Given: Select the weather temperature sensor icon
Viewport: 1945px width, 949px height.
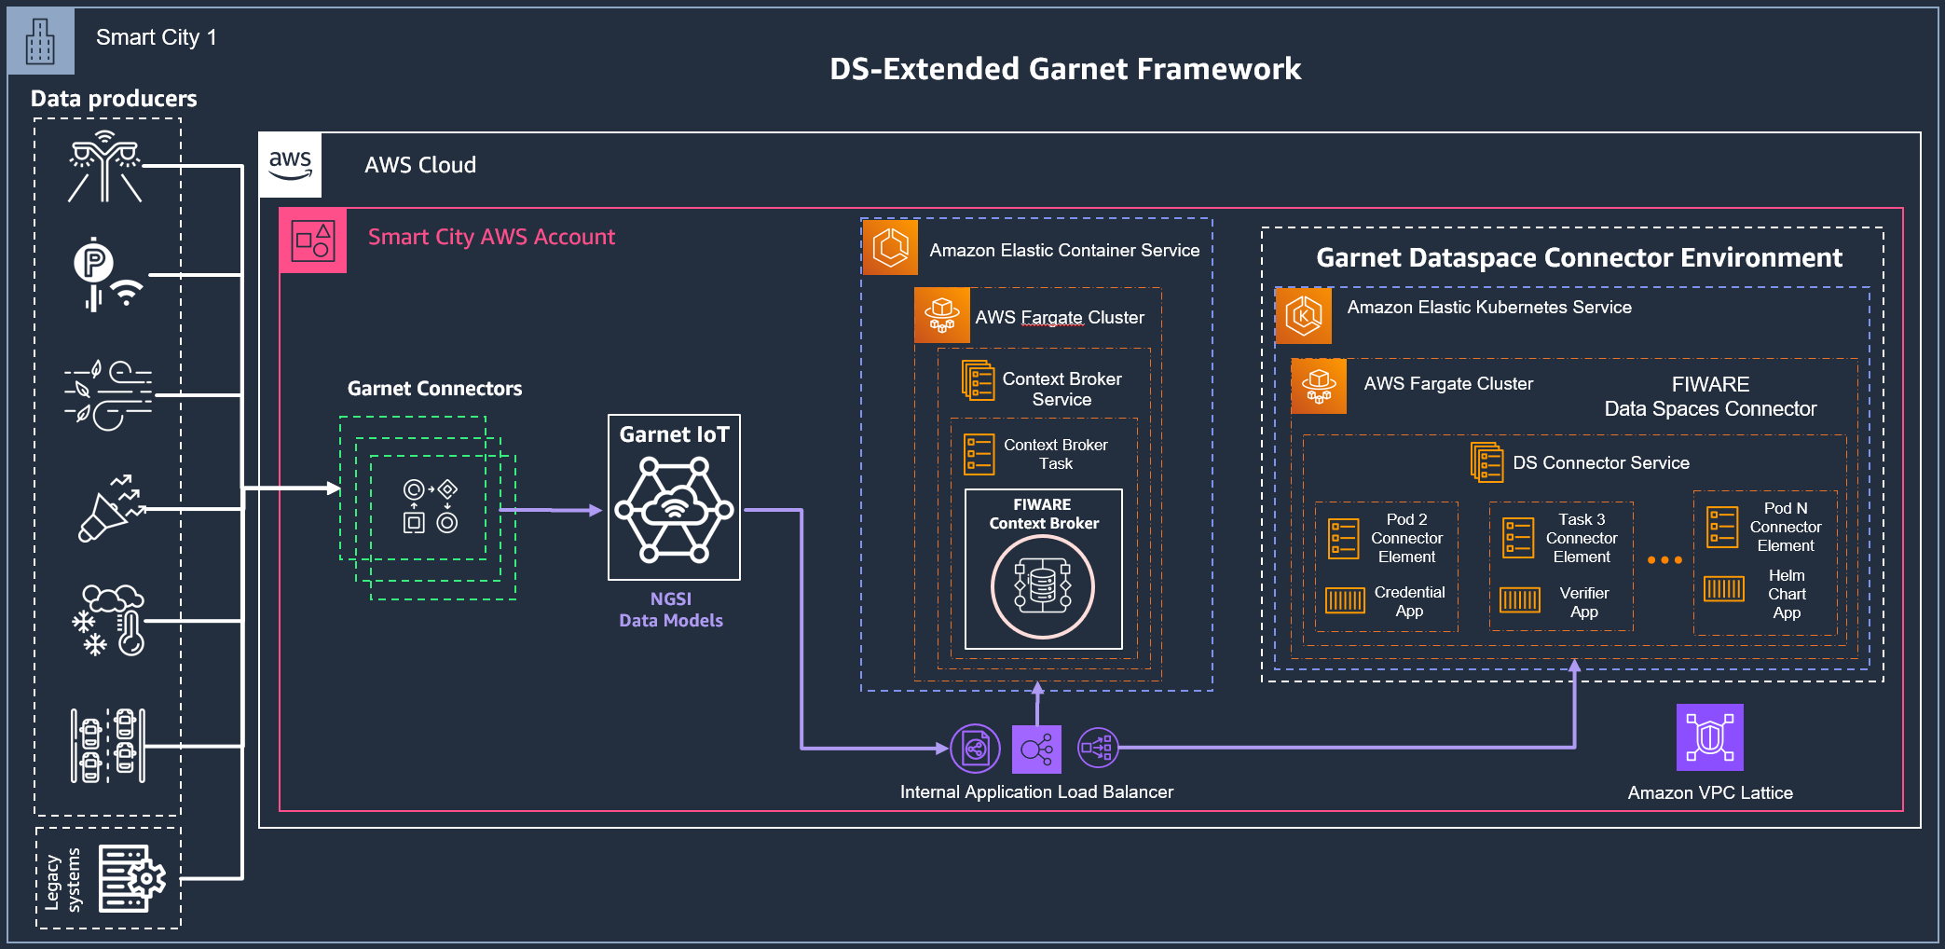Looking at the screenshot, I should pyautogui.click(x=109, y=621).
